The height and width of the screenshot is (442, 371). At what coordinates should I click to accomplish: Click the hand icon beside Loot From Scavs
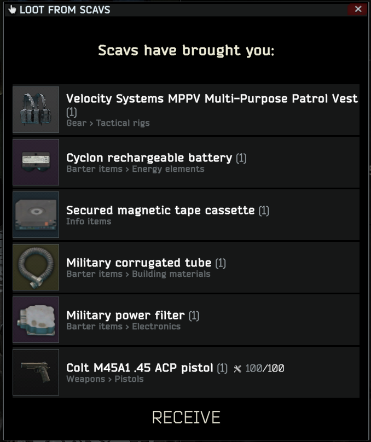12,10
